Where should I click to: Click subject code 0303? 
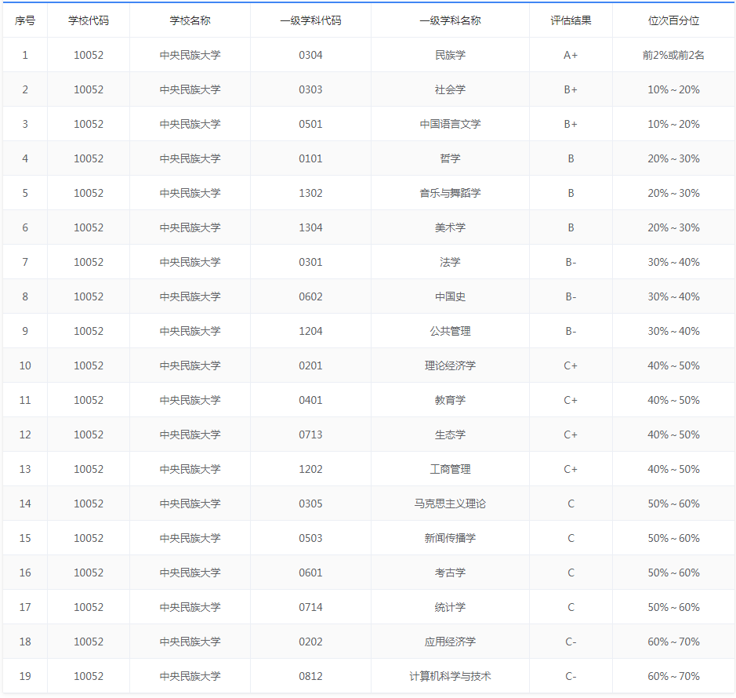(310, 89)
